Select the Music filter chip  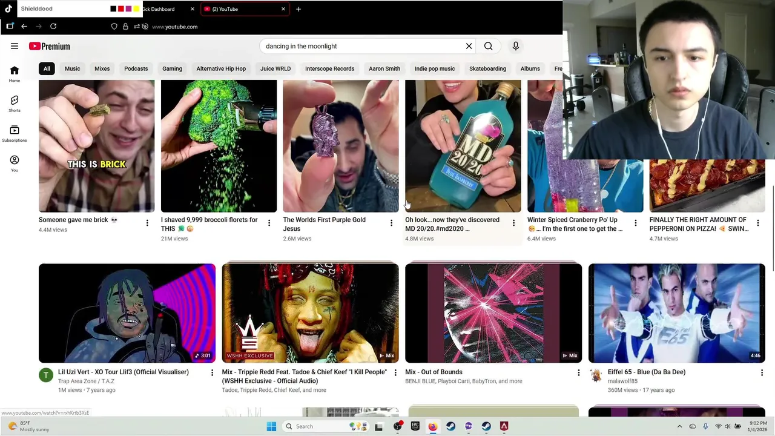(72, 68)
